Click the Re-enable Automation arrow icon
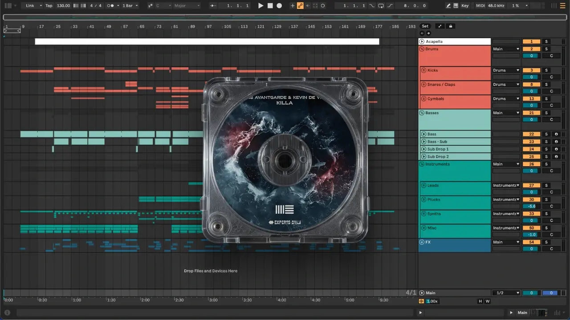Viewport: 570px width, 320px height. [308, 6]
